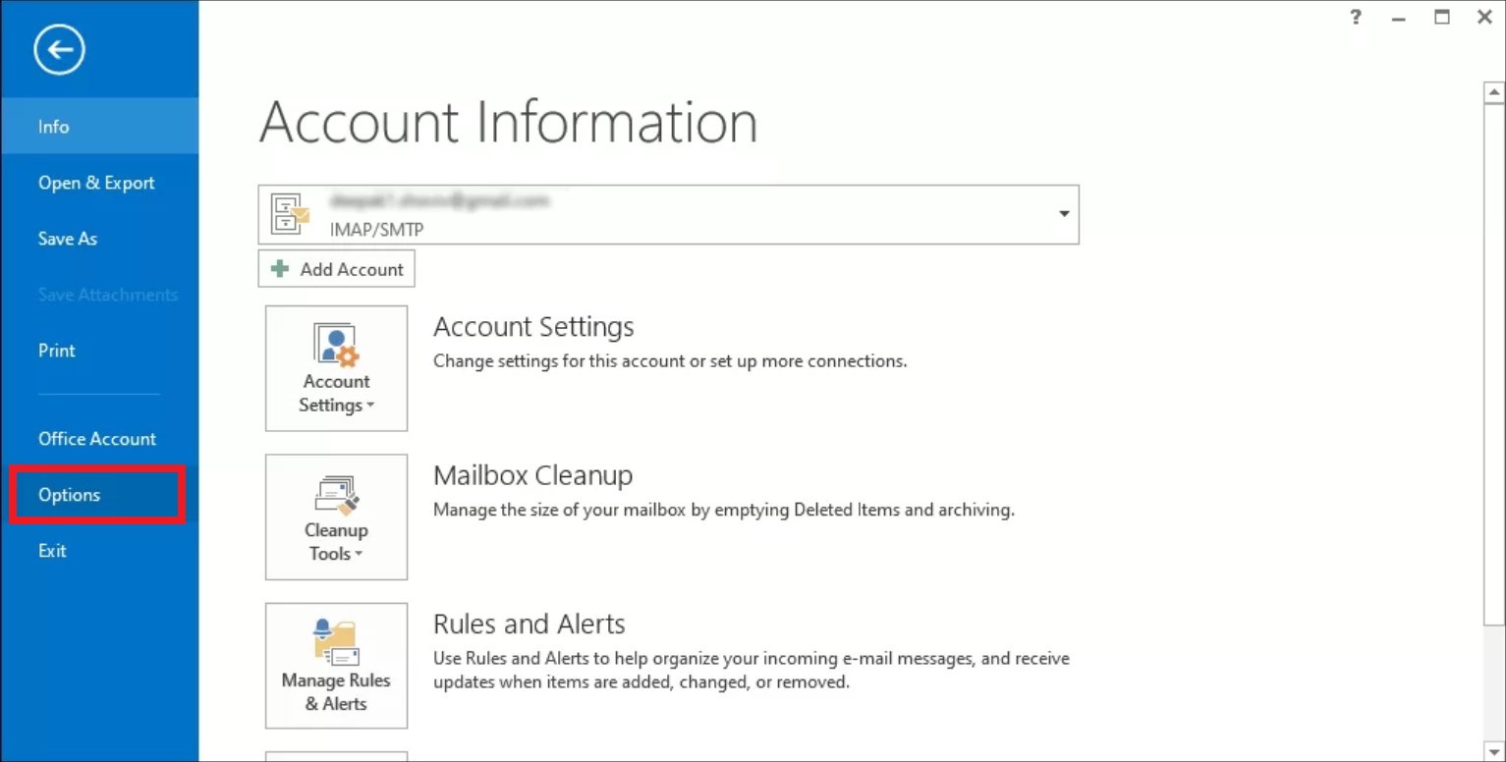This screenshot has height=762, width=1506.
Task: Open the Account Settings icon button
Action: [x=336, y=368]
